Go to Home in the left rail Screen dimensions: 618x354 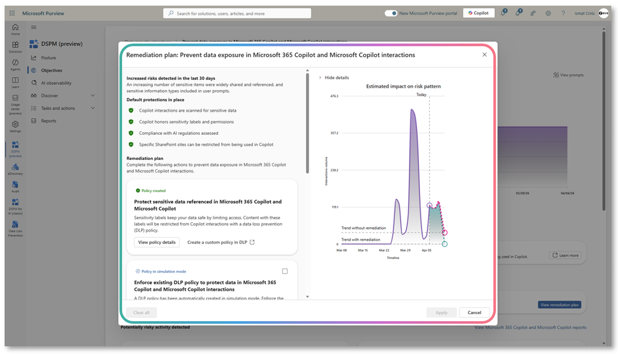(15, 29)
